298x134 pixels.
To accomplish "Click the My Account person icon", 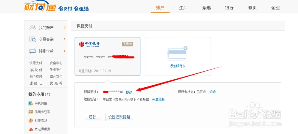I will [x=32, y=28].
